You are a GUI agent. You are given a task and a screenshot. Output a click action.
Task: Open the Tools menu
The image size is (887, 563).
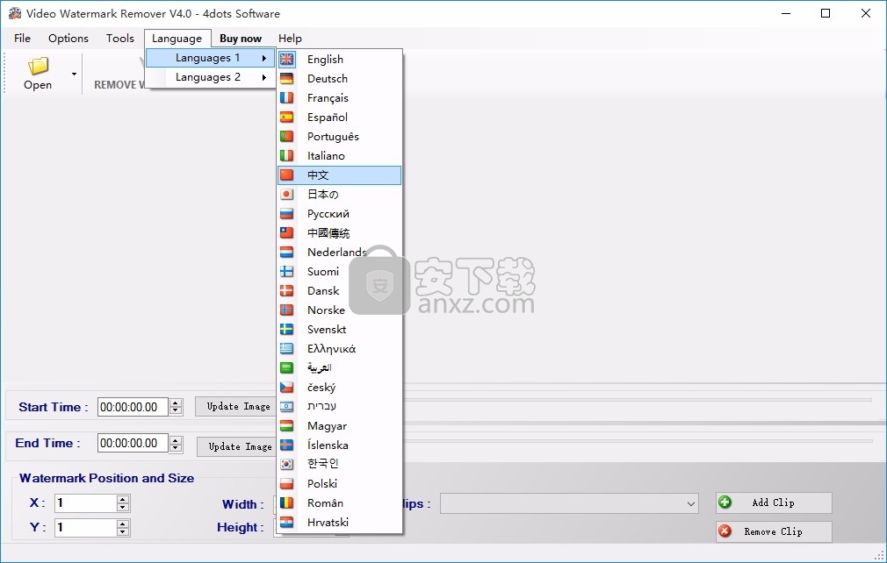pos(120,39)
